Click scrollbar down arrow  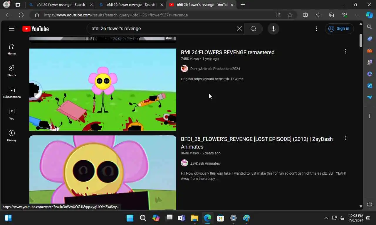(x=361, y=207)
